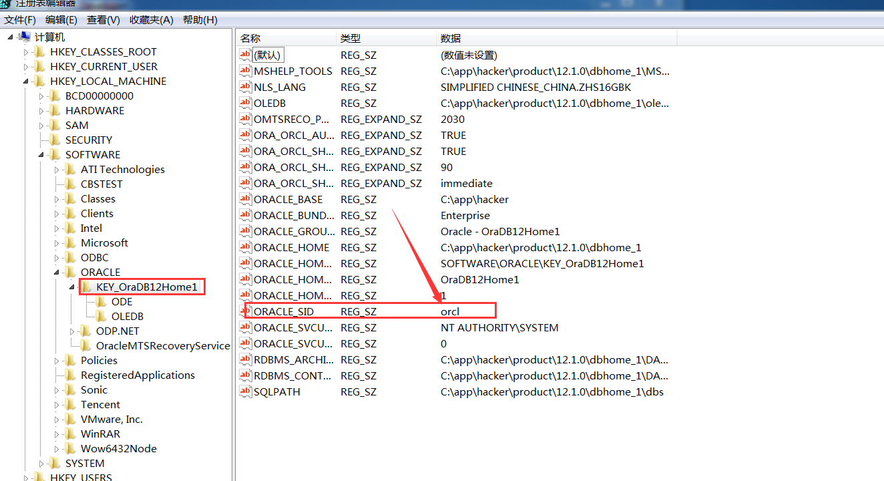Click the OracleMTSRecoveryService folder icon
The height and width of the screenshot is (481, 884).
pos(86,345)
